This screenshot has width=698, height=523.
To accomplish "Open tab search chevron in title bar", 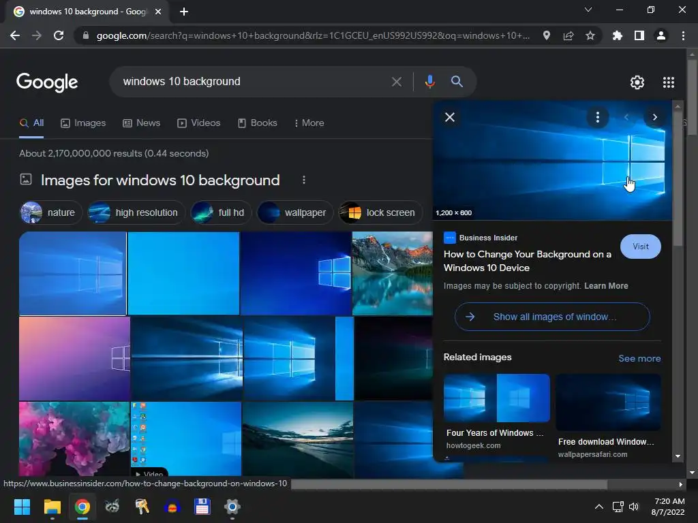I will (x=588, y=10).
